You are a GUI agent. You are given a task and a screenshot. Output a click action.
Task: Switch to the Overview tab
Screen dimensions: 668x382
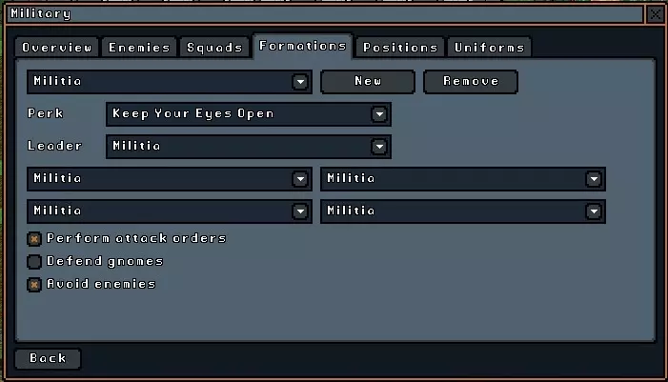pos(57,48)
